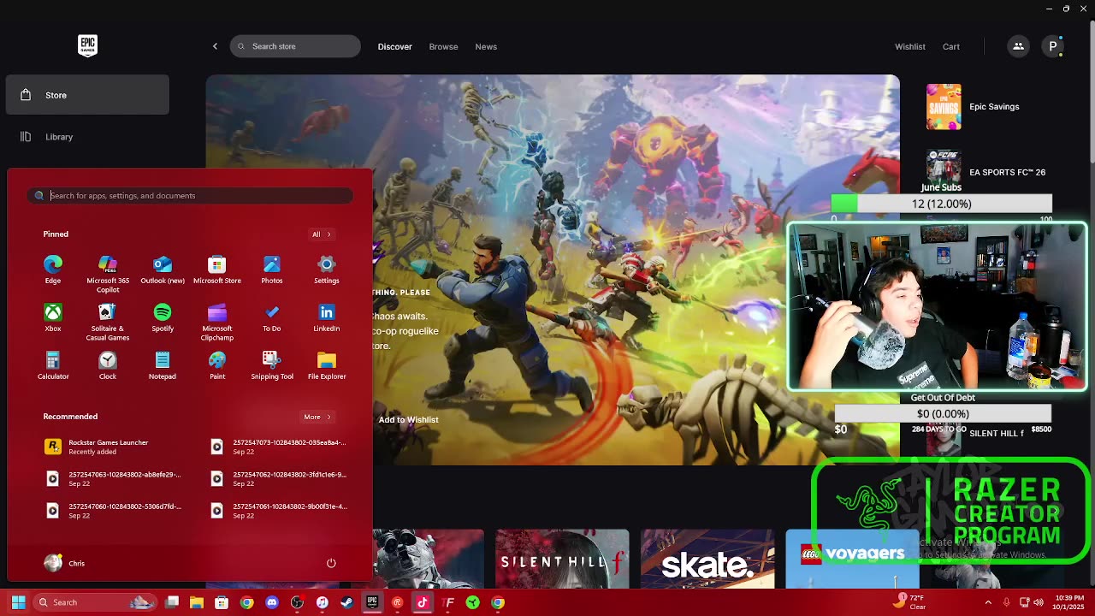1095x616 pixels.
Task: Click the Chris user account button
Action: tap(65, 563)
